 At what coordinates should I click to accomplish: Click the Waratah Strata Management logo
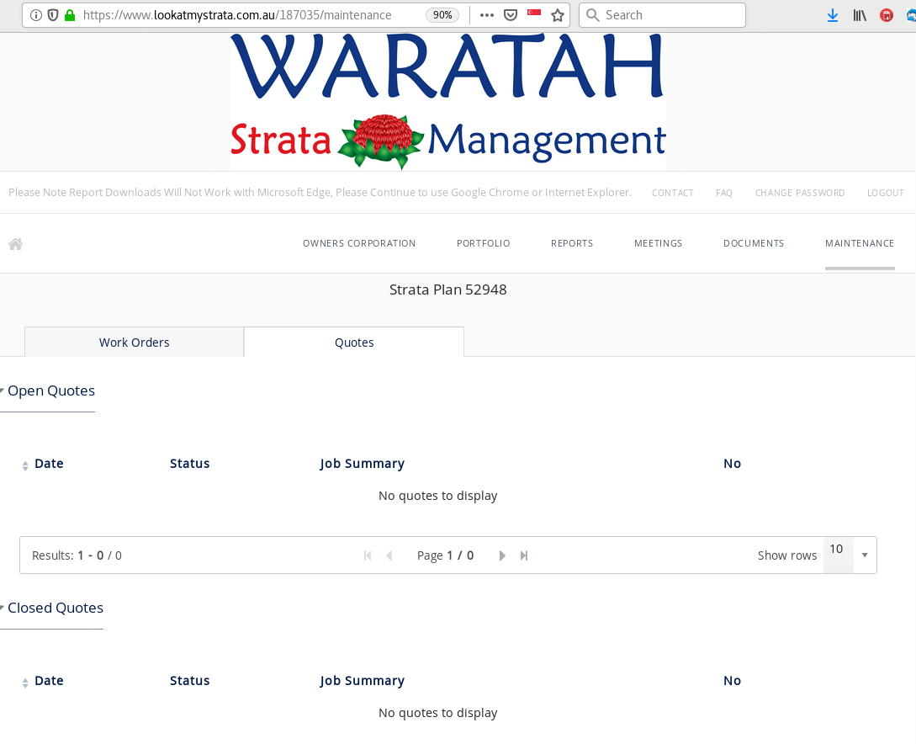448,101
